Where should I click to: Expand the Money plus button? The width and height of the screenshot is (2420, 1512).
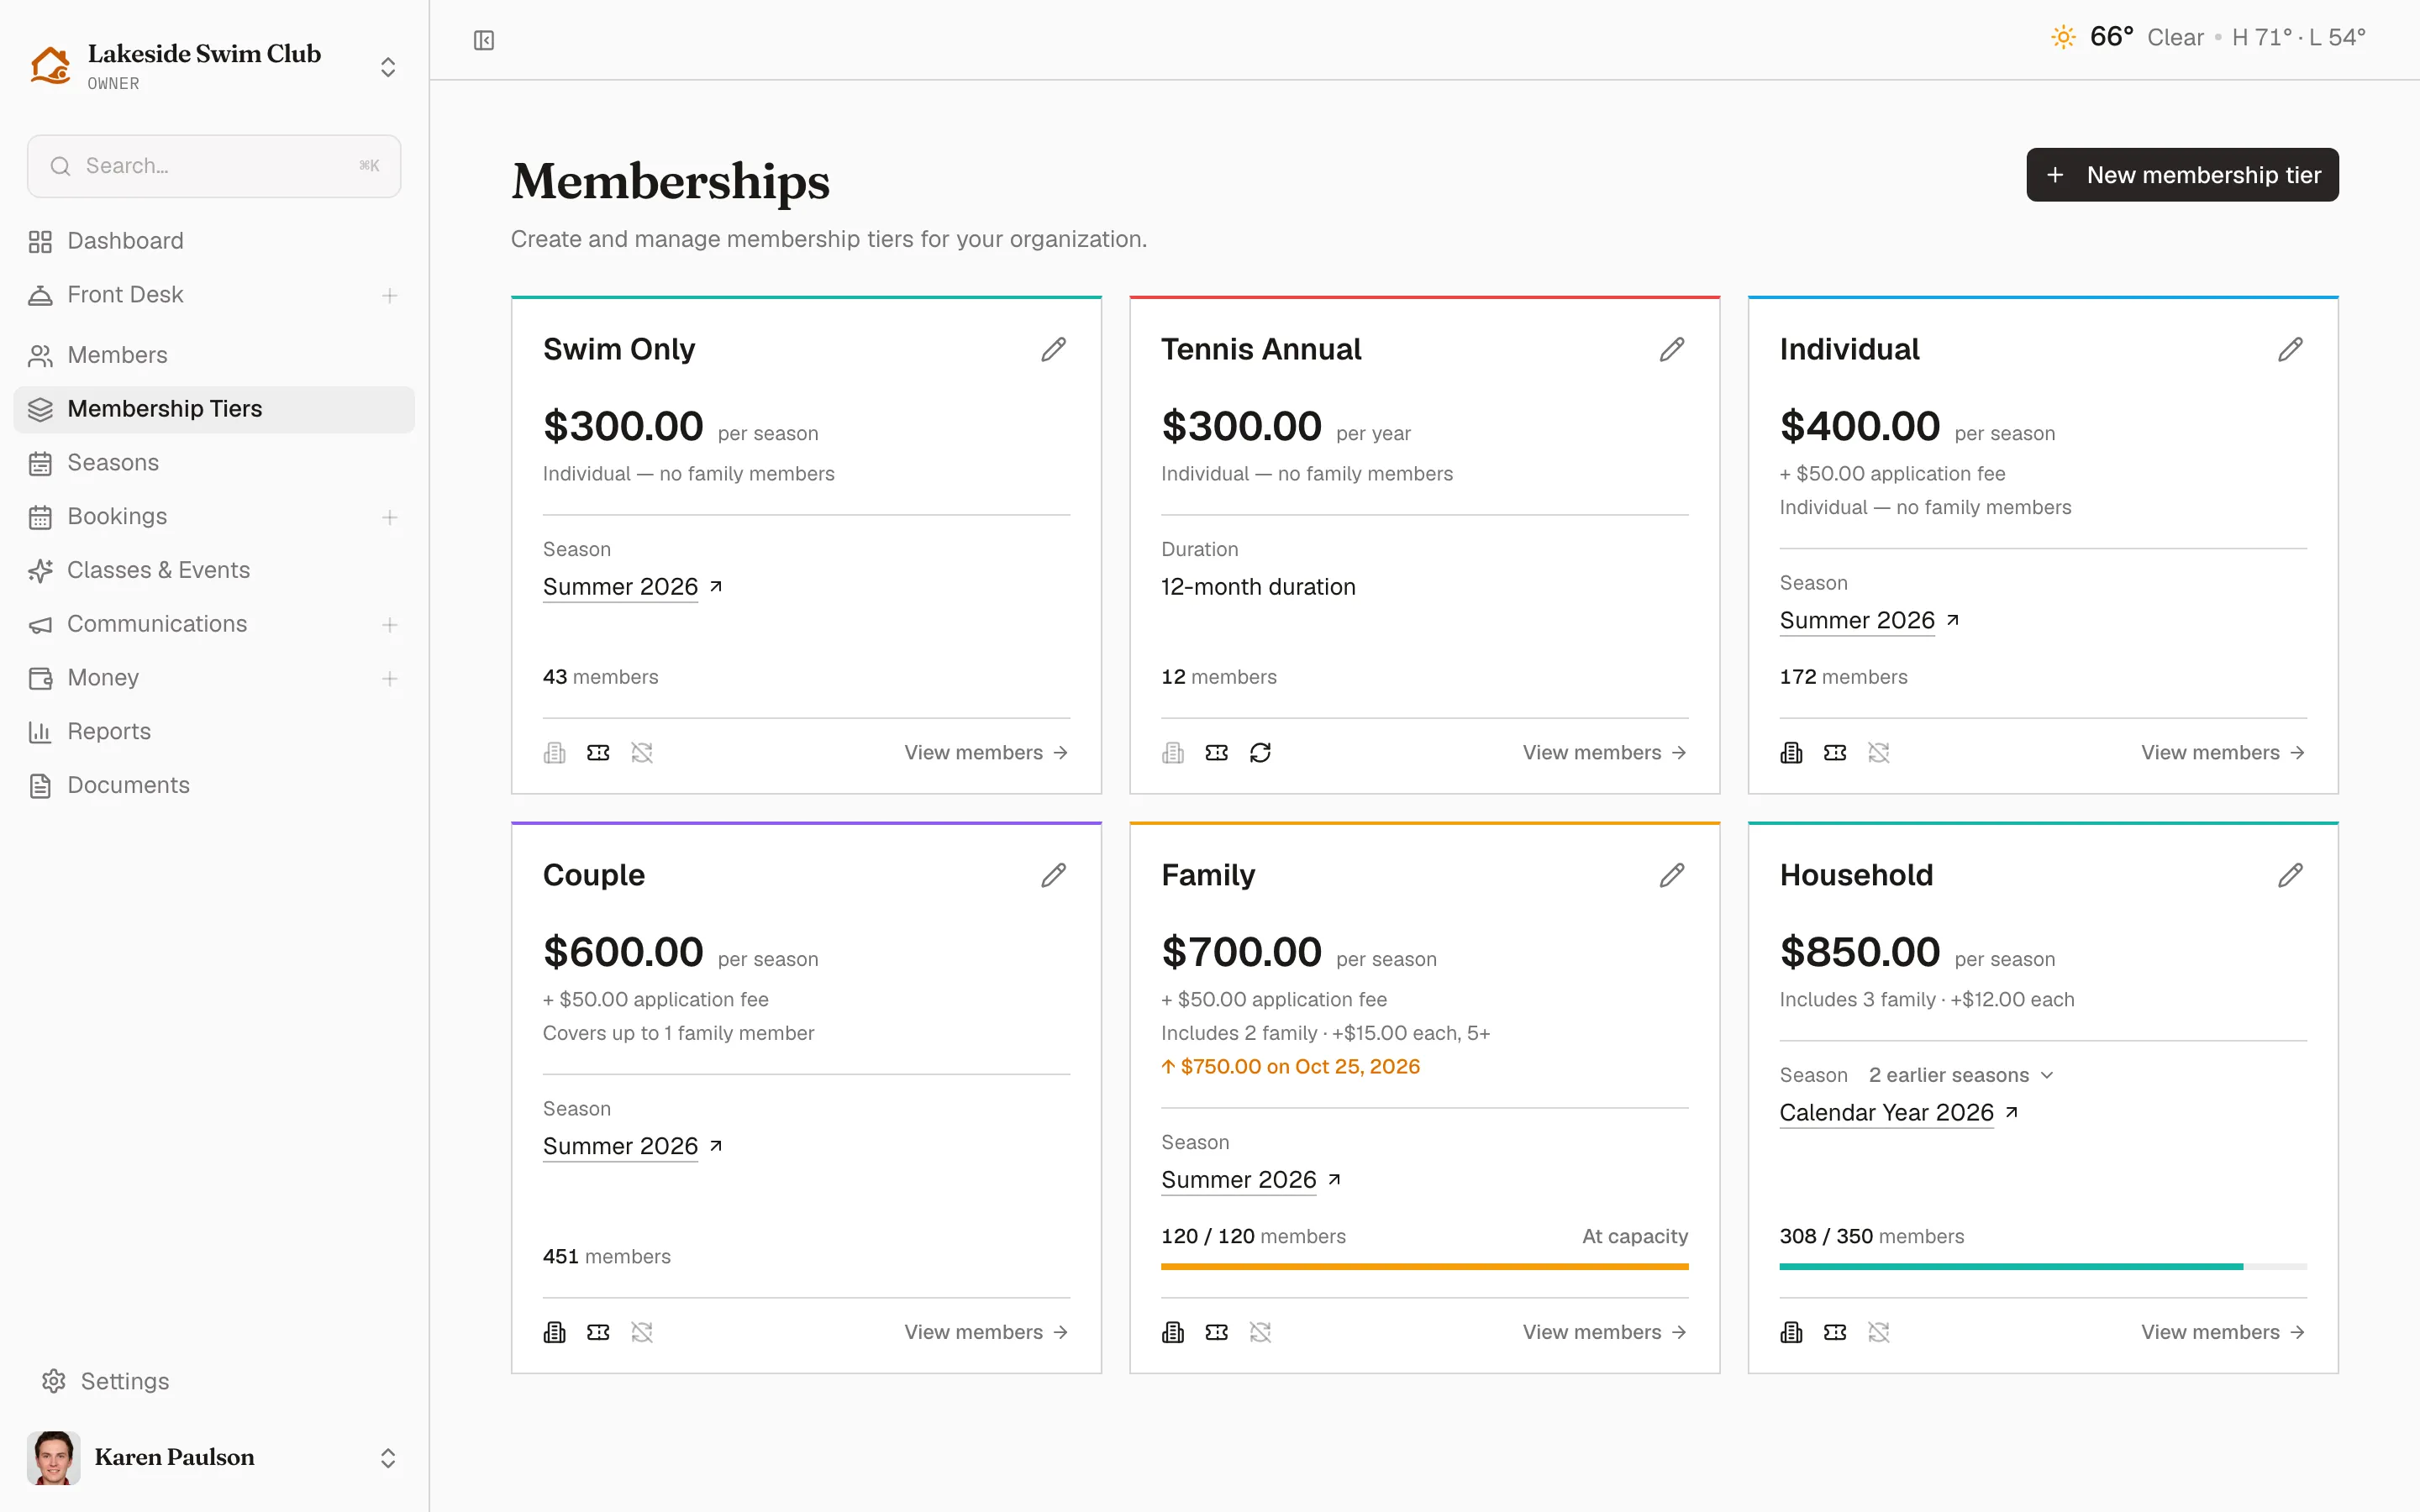pyautogui.click(x=390, y=679)
